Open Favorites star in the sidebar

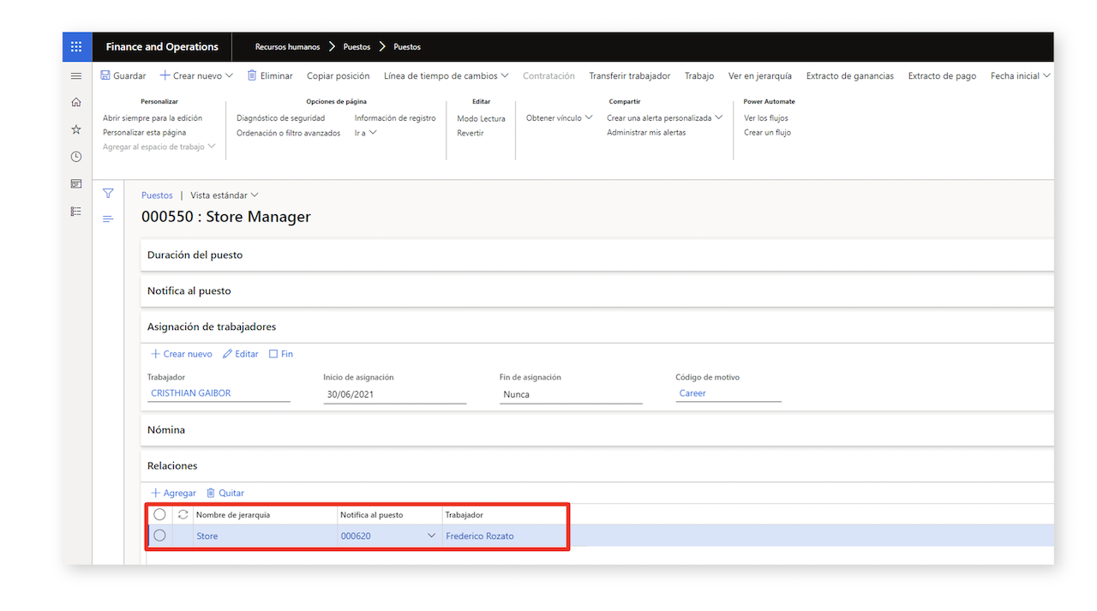(76, 129)
